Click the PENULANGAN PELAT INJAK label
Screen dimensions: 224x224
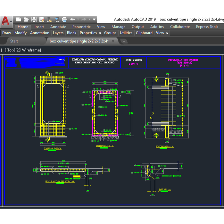click(x=60, y=181)
